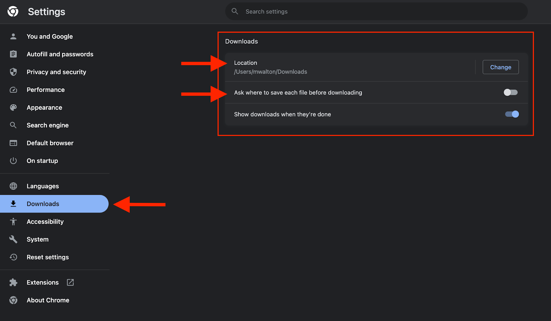This screenshot has width=551, height=321.
Task: Click the clipboard icon for Autofill and passwords
Action: coord(13,54)
